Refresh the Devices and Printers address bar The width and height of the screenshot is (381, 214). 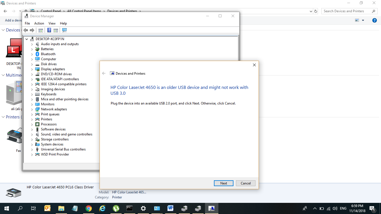[x=316, y=11]
